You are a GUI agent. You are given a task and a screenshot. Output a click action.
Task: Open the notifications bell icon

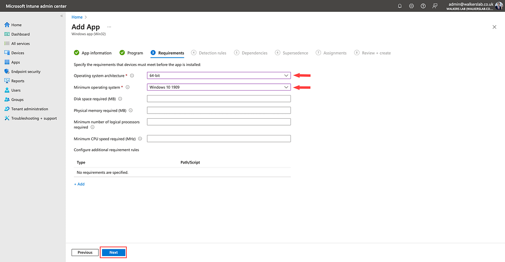399,6
